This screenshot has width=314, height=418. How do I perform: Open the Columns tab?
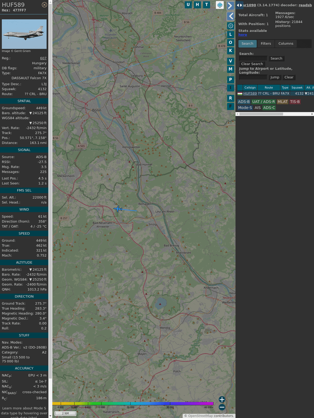point(285,44)
